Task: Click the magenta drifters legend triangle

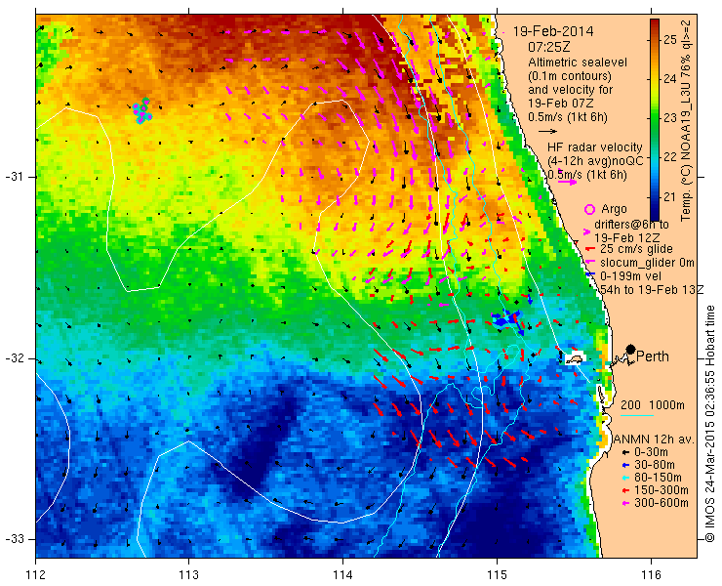Action: pos(587,232)
